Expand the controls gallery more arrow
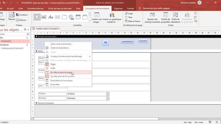Screen dimensions: 221x124 click(90, 21)
